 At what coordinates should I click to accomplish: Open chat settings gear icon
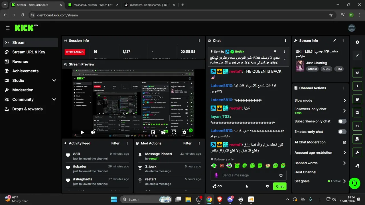coord(267,186)
